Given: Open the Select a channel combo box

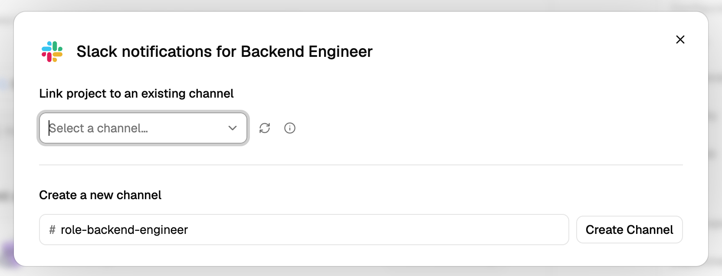Looking at the screenshot, I should click(143, 128).
